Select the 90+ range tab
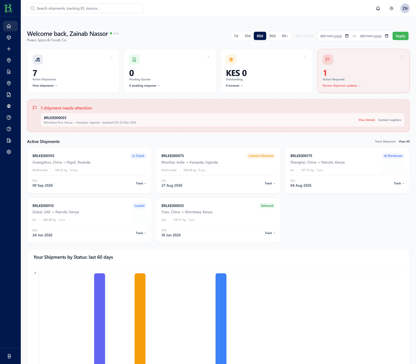Screen dimensions: 416x364 pyautogui.click(x=285, y=36)
